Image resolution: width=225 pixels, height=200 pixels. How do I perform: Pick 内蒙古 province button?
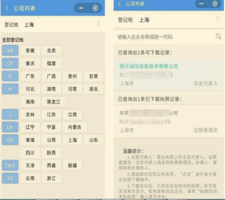pos(75,127)
